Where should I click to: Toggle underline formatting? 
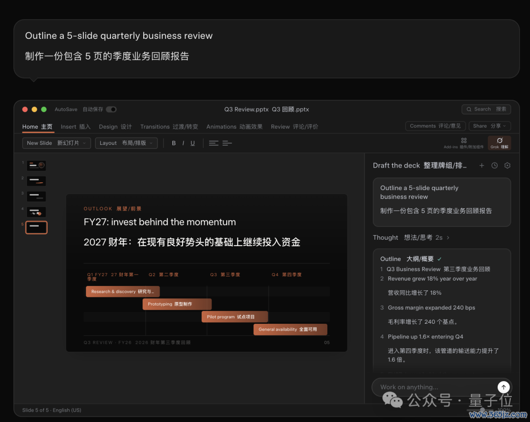click(193, 143)
